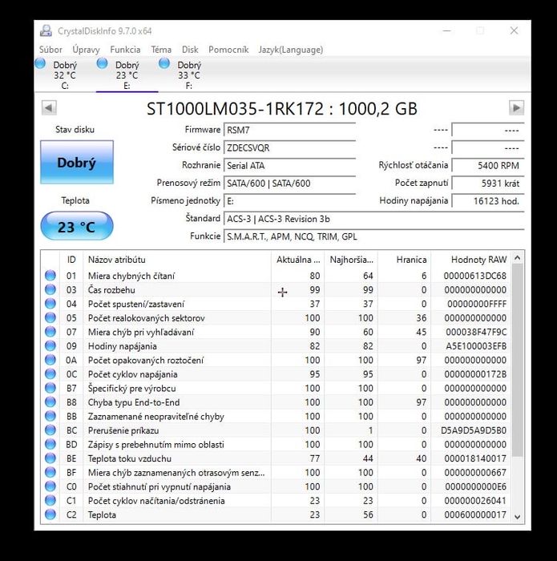Click the attribute list scrollbar thumb
Screen dimensions: 557x561
517,360
